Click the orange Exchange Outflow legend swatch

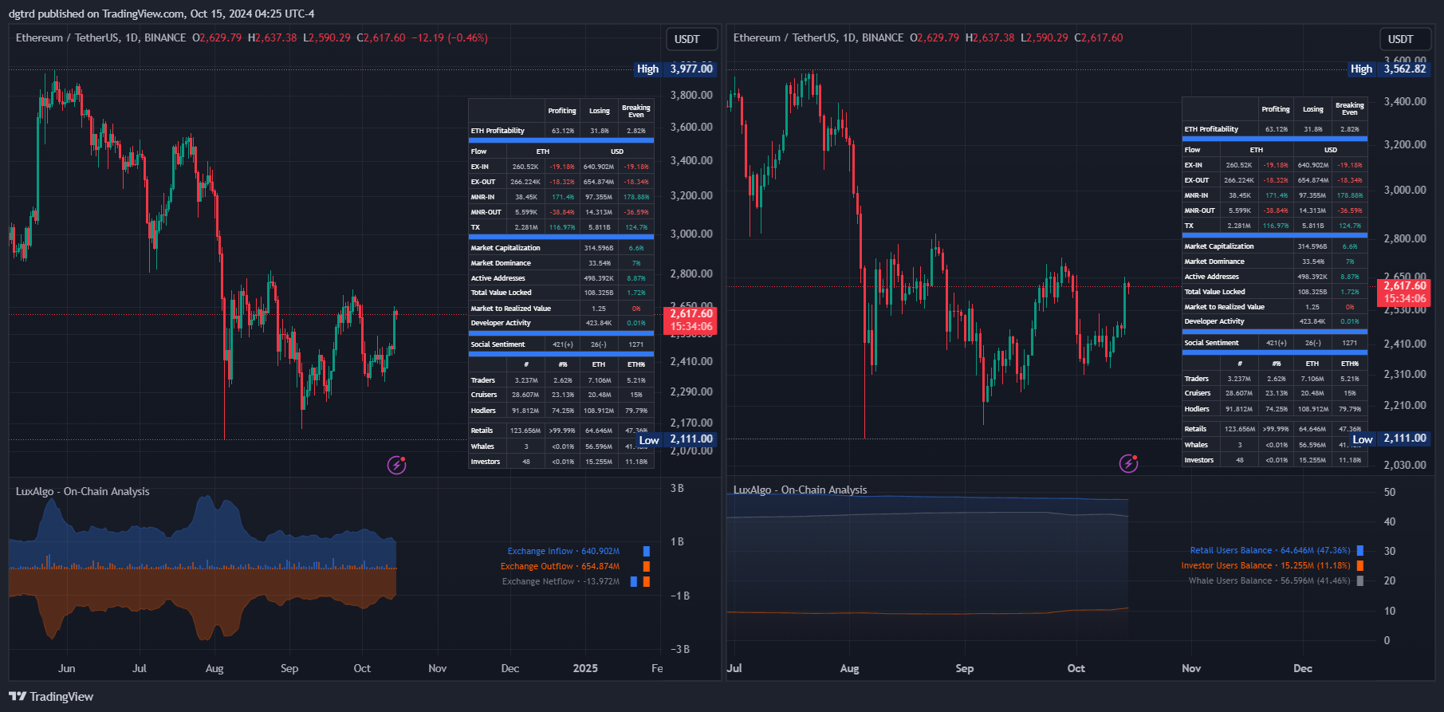coord(647,566)
